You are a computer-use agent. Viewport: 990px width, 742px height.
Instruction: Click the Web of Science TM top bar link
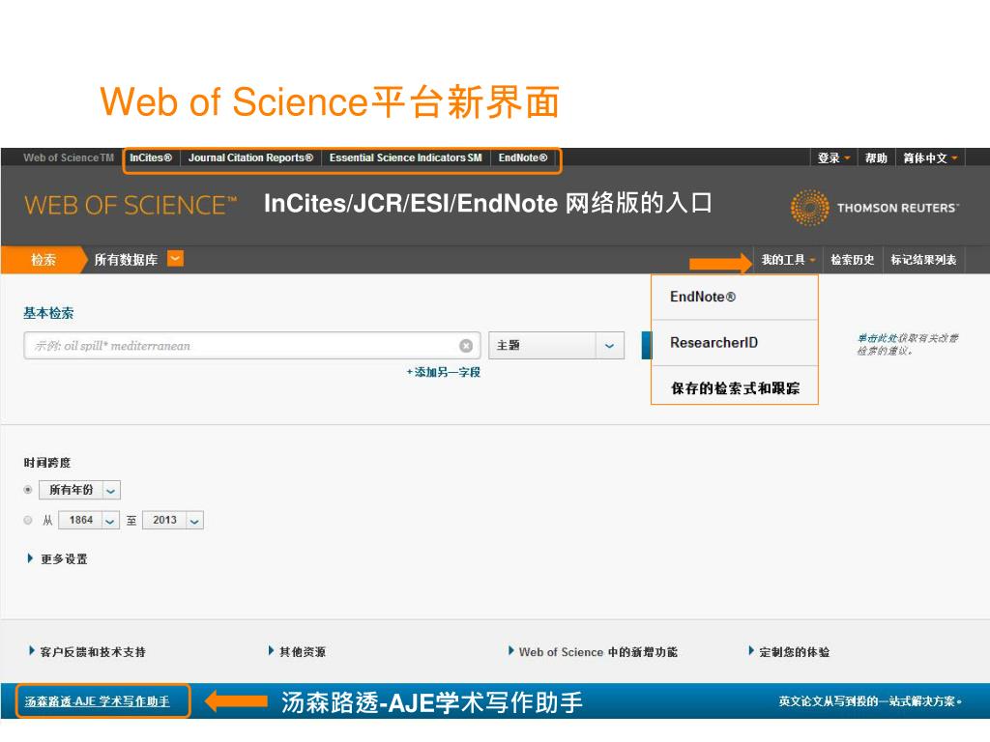[x=69, y=157]
